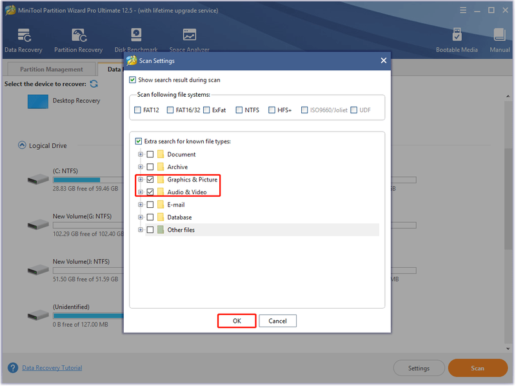Click the Archive folder icon

[161, 167]
